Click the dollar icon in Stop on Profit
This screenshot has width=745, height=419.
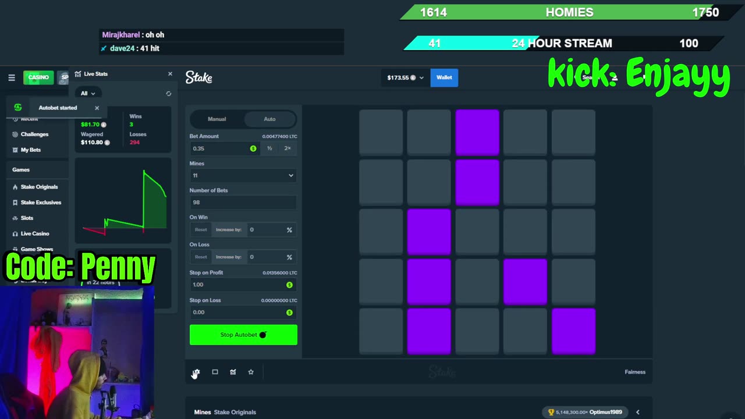(289, 285)
